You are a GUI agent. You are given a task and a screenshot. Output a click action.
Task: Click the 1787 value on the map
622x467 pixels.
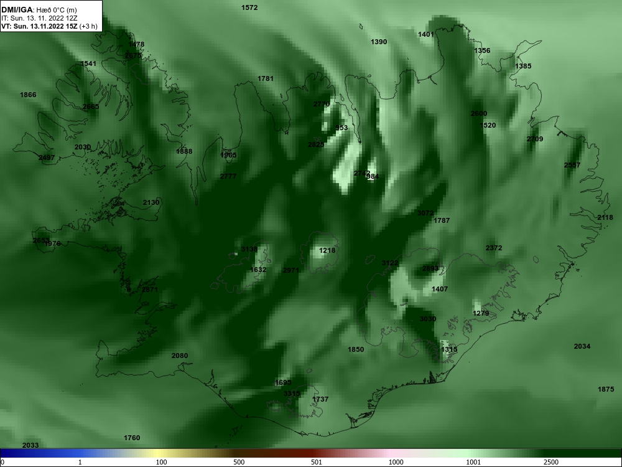pyautogui.click(x=442, y=220)
